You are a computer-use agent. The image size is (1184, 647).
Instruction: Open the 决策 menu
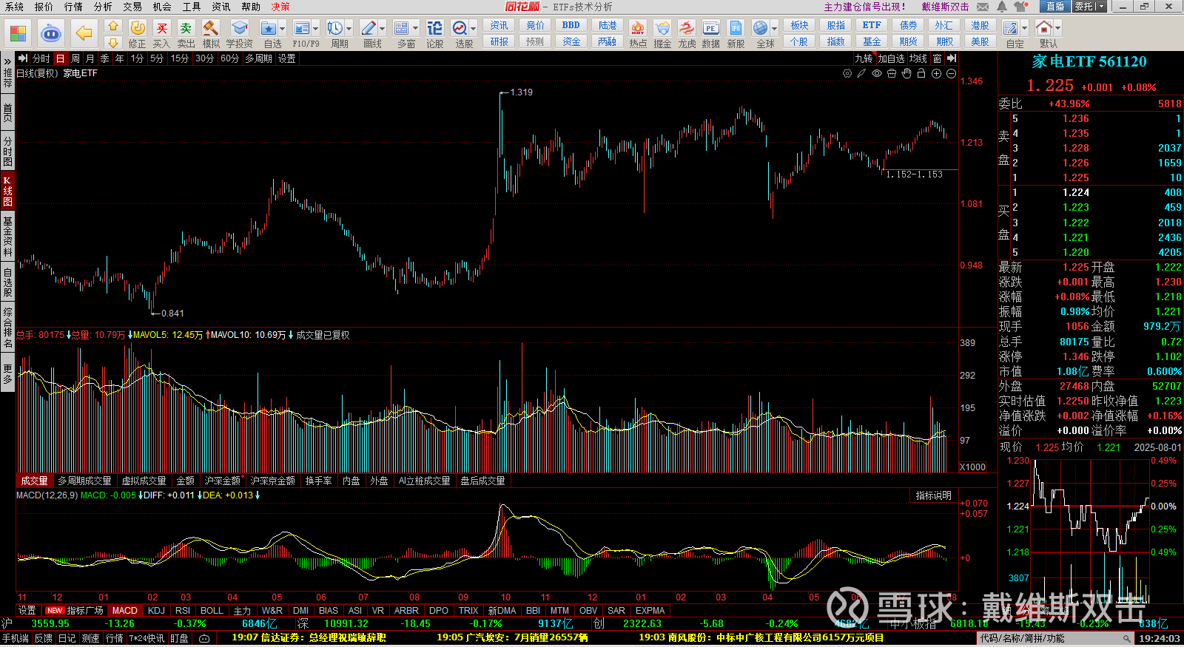[280, 7]
